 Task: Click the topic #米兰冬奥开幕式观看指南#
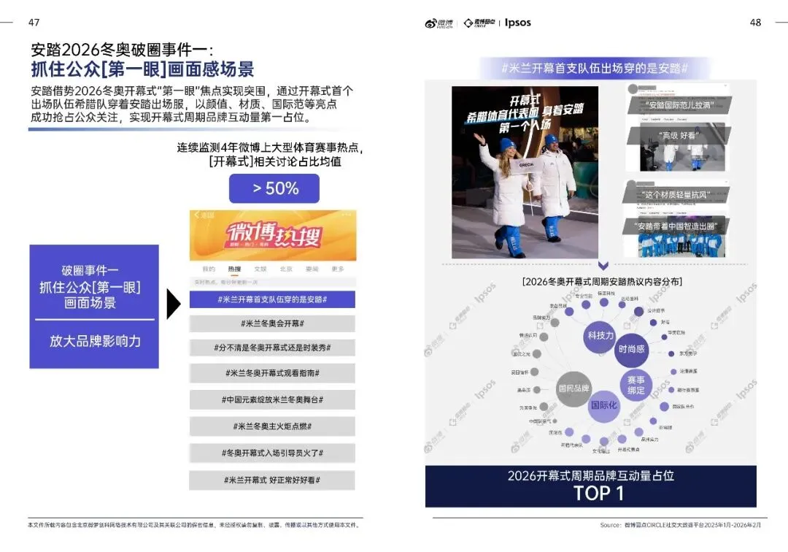click(272, 373)
